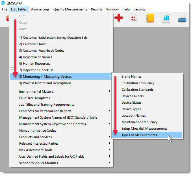The image size is (193, 176).
Task: Open the Browse Logs menu
Action: (40, 9)
